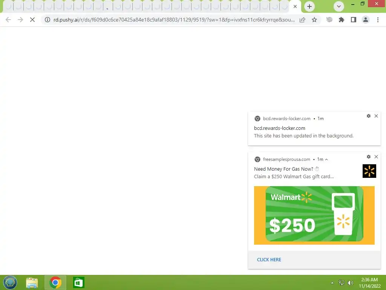Open a new tab with plus button

point(309,6)
